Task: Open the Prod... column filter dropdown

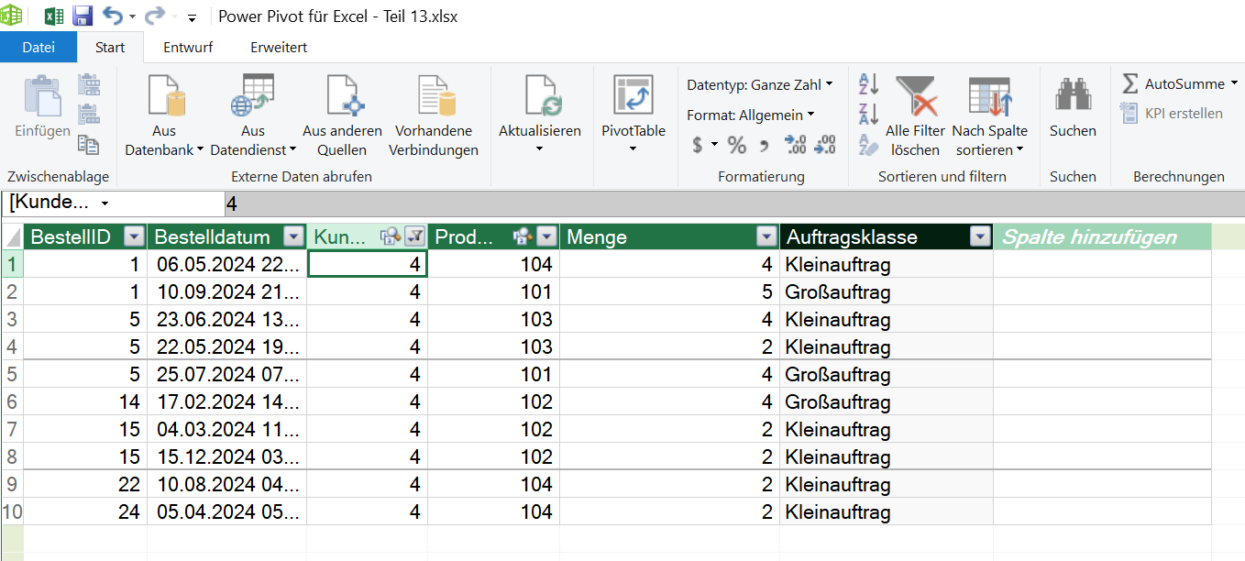Action: 546,237
